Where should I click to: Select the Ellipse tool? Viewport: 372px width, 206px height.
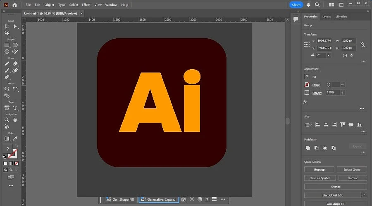click(15, 45)
